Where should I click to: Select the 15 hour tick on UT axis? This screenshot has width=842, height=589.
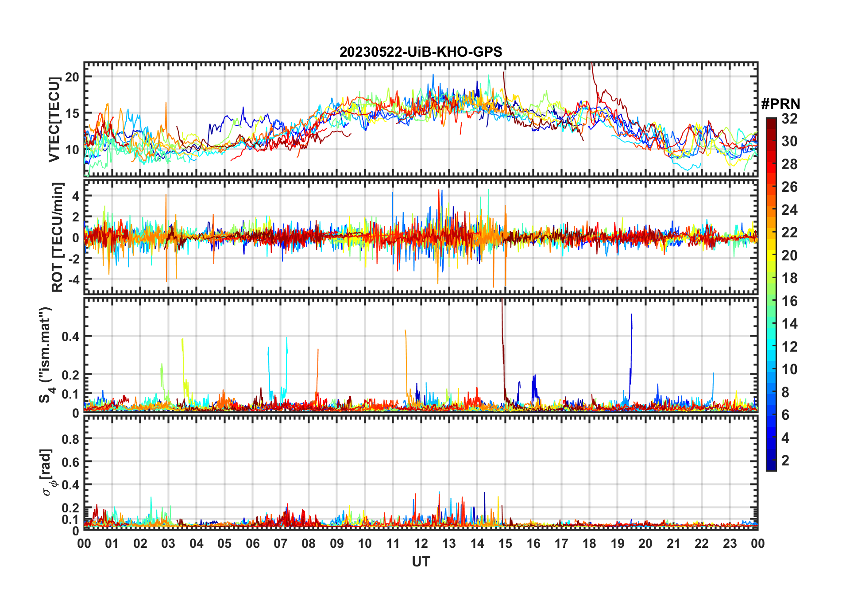click(505, 543)
